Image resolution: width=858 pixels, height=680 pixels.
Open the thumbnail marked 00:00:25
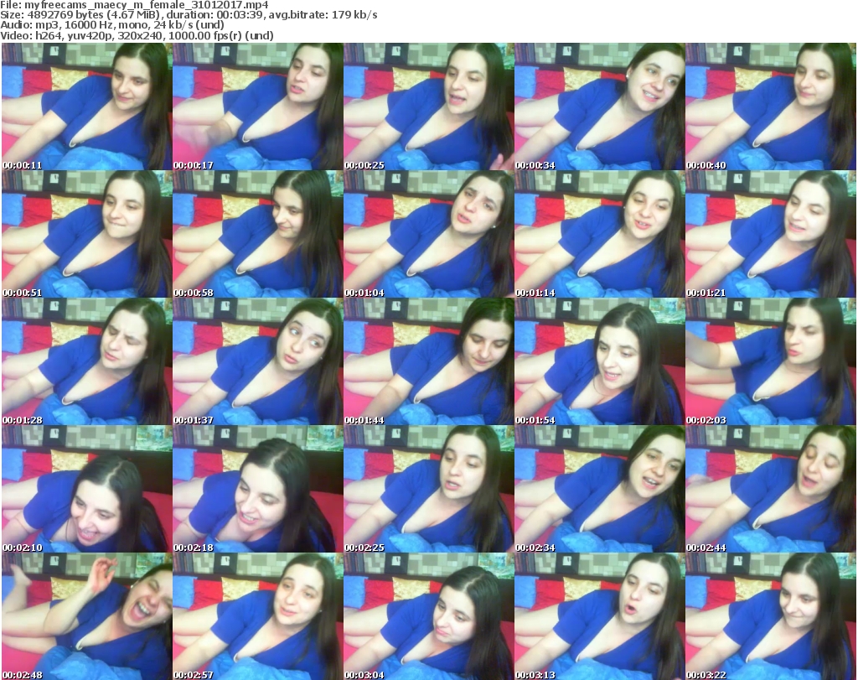[x=428, y=106]
